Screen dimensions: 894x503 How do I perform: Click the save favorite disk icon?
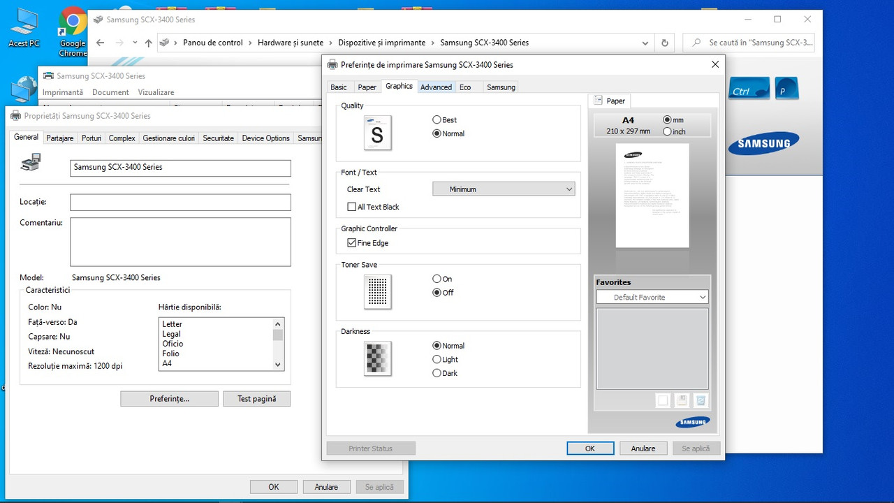(682, 400)
